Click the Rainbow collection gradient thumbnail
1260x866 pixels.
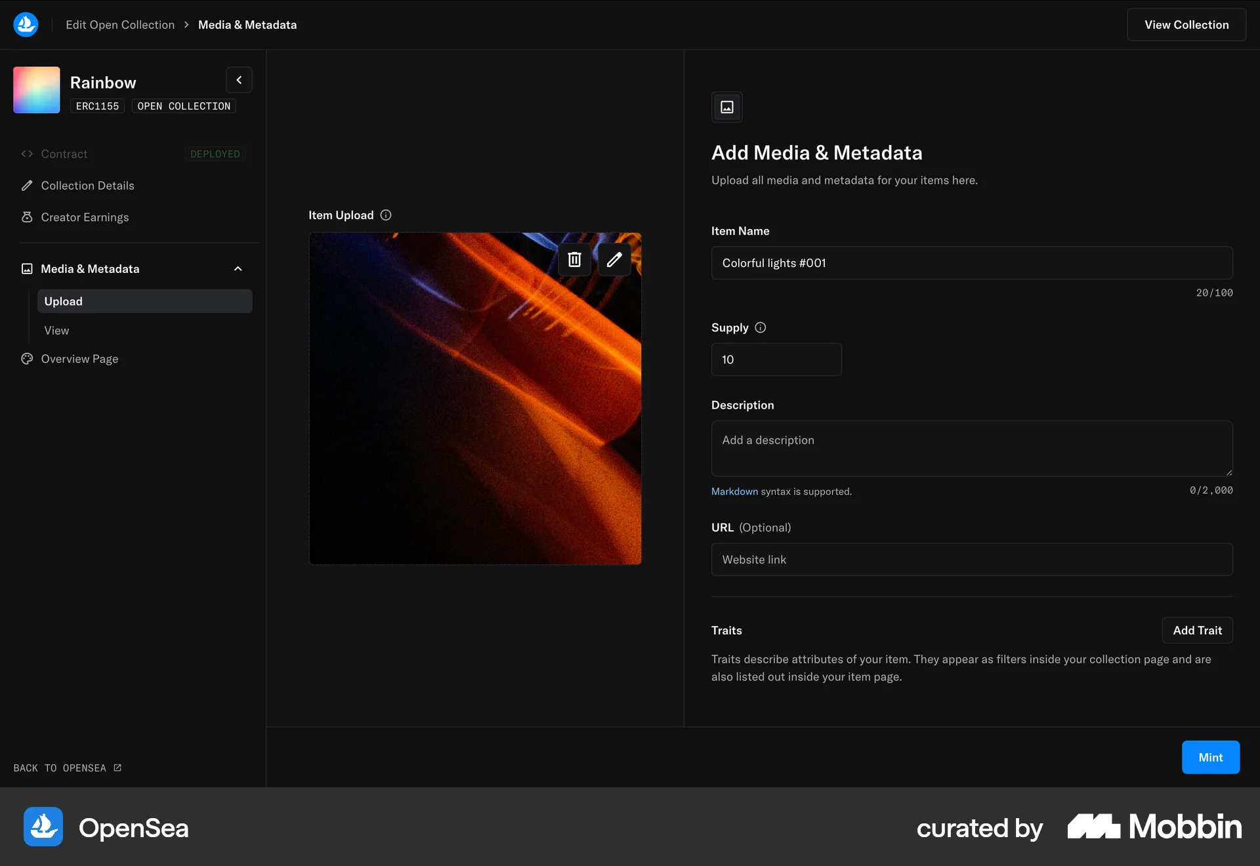click(36, 90)
